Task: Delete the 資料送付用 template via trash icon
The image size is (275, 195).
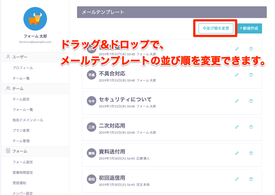Action: tap(251, 153)
